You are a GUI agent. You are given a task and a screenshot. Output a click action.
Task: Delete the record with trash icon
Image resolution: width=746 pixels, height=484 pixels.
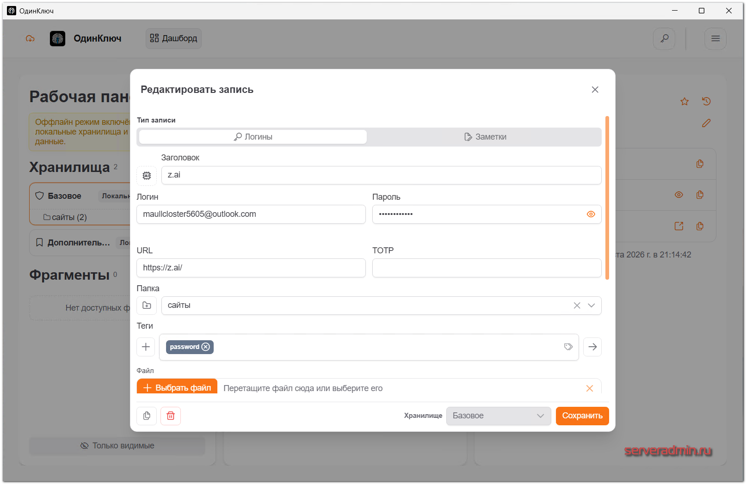tap(171, 416)
